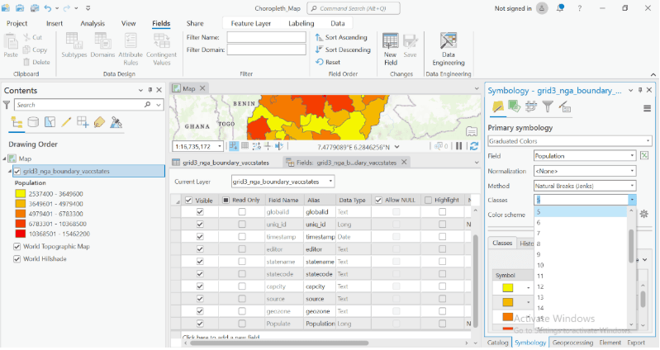This screenshot has width=660, height=350.
Task: Open the Analysis ribbon tab
Action: 93,23
